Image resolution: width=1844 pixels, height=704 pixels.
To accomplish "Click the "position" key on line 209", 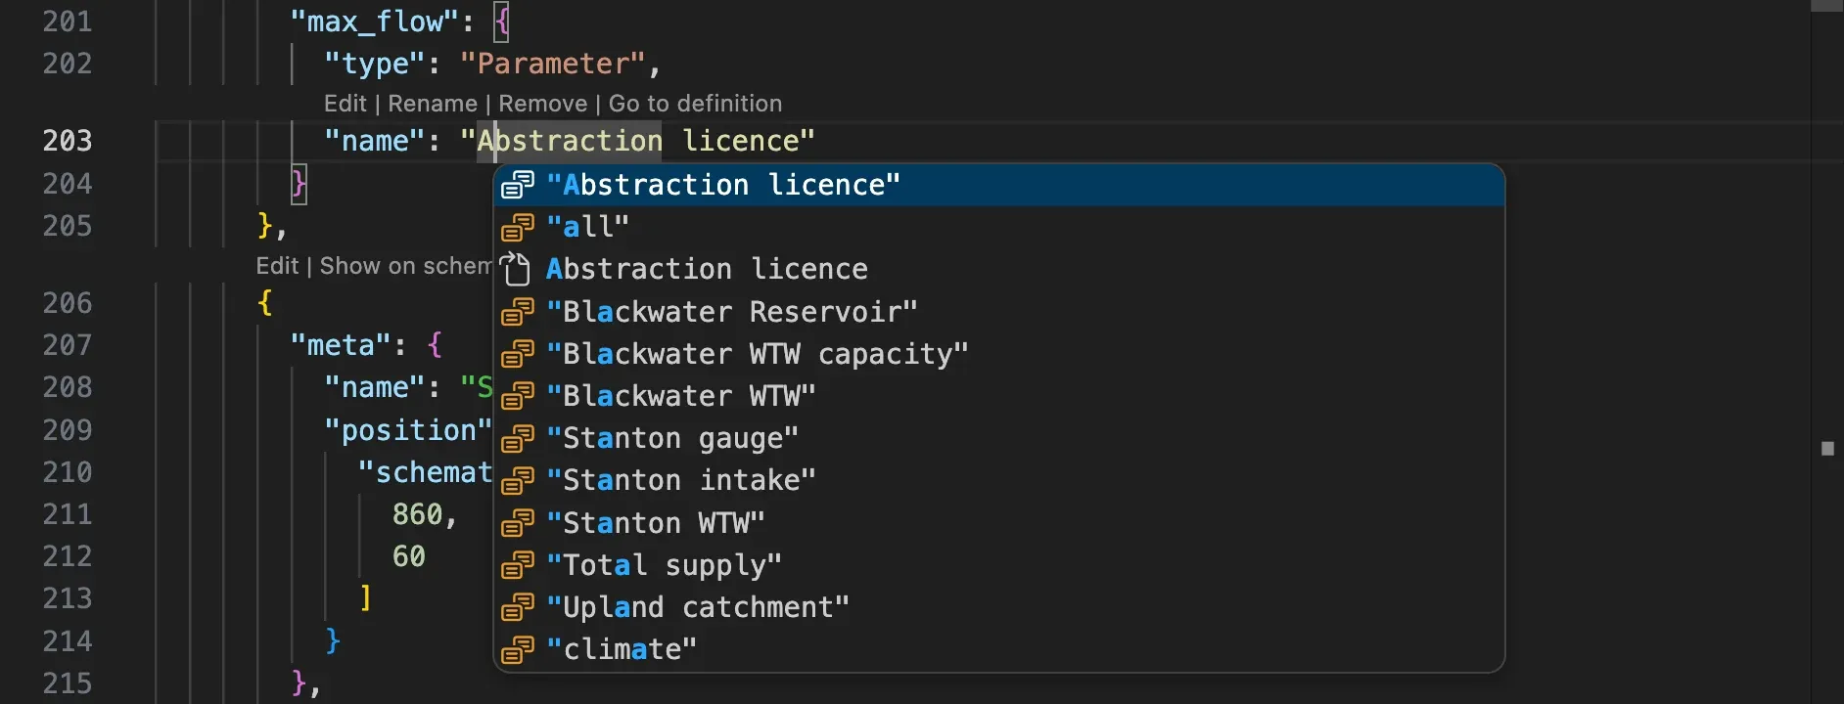I will [x=408, y=430].
